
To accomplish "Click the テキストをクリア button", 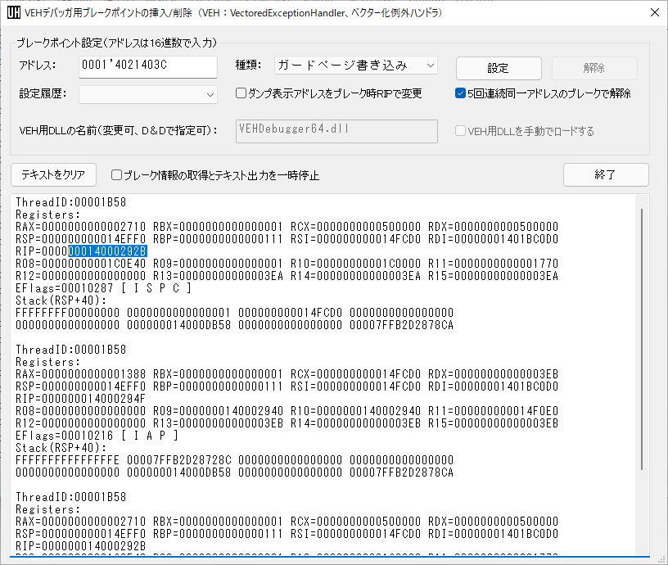I will pos(54,174).
